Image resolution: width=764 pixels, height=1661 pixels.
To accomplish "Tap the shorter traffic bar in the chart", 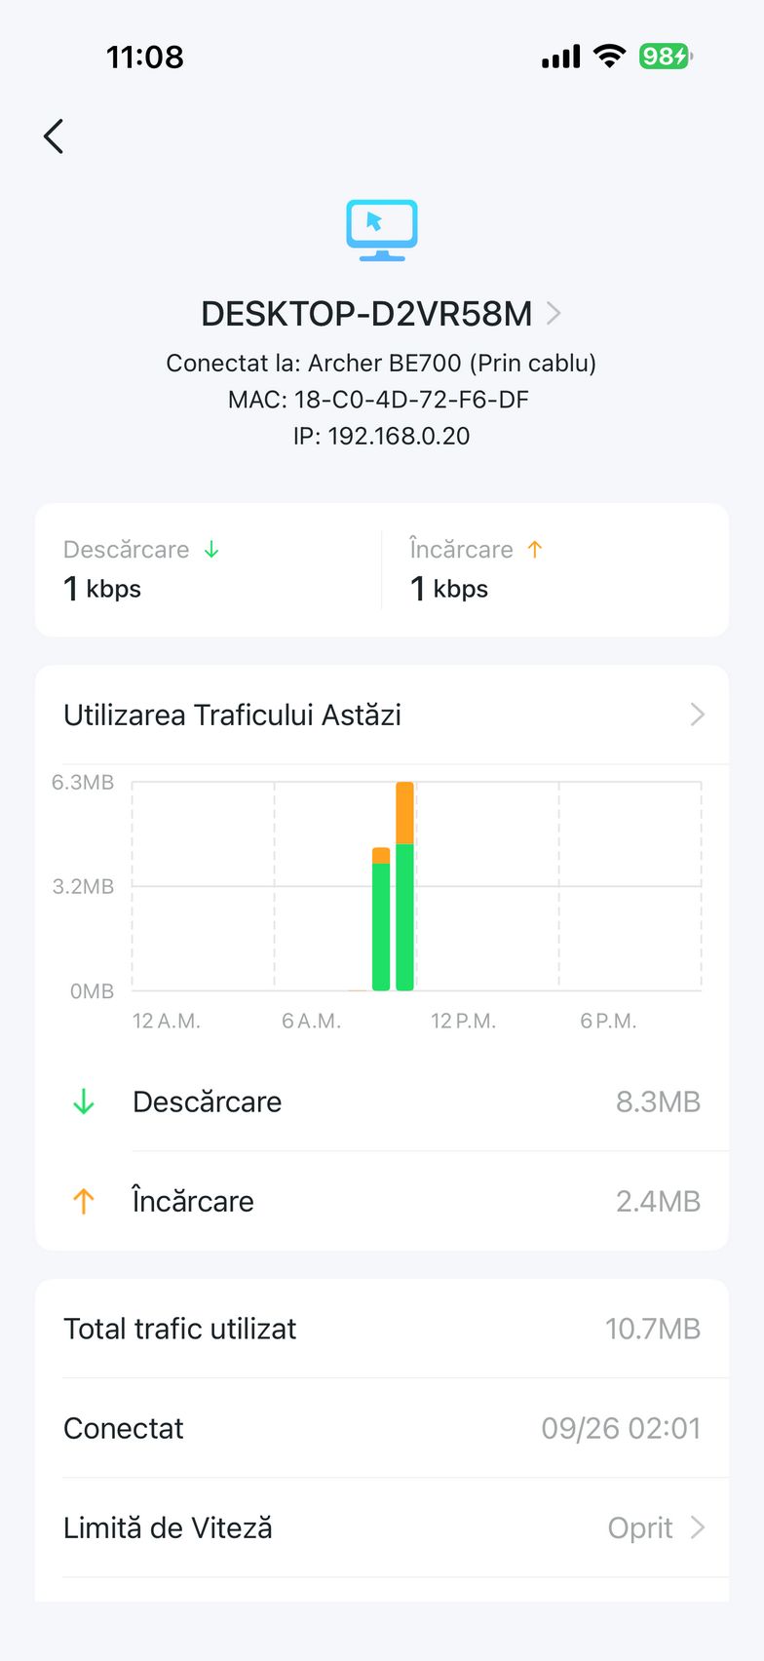I will [x=381, y=919].
